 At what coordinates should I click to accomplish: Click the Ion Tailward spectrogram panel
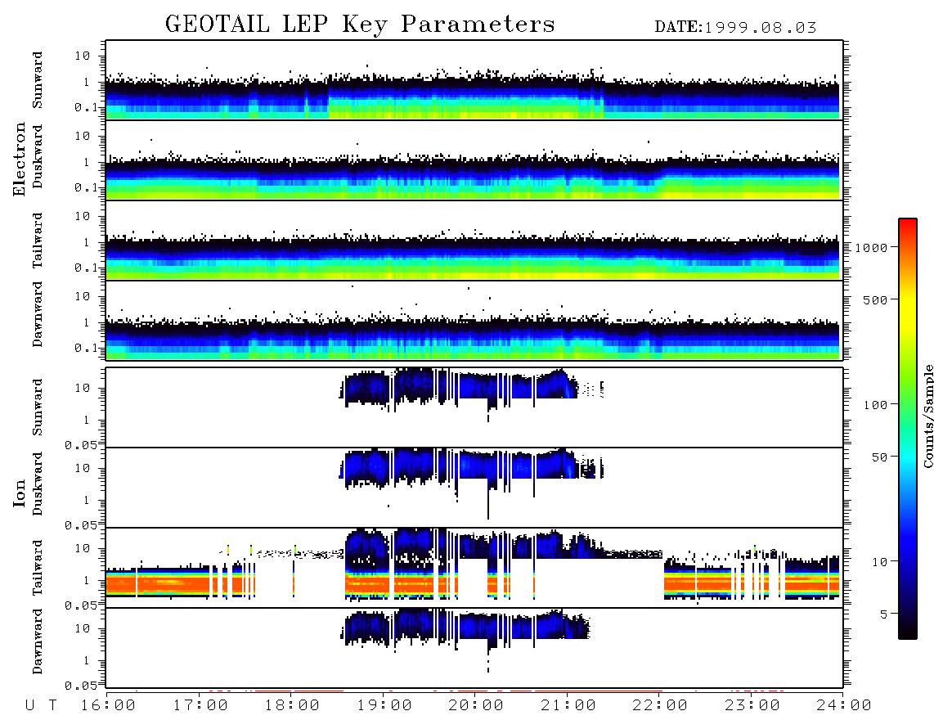pos(474,568)
